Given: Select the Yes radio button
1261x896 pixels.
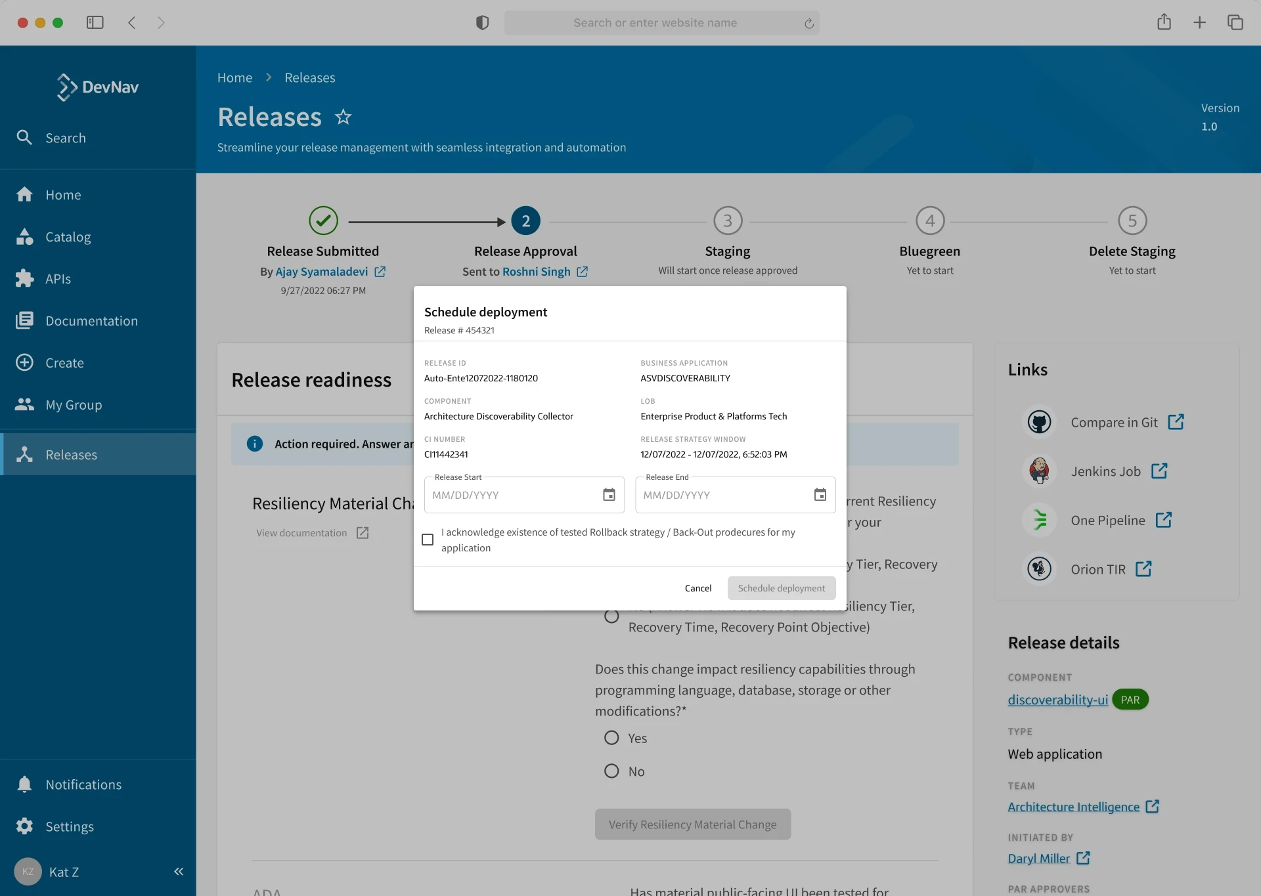Looking at the screenshot, I should point(611,738).
